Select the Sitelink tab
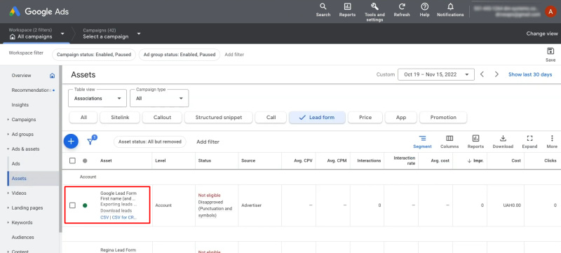This screenshot has width=561, height=253. tap(120, 117)
